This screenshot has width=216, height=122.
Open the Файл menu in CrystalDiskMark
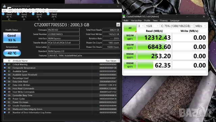click(126, 21)
